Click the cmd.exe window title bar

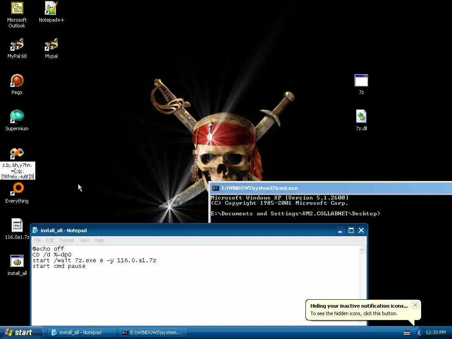click(x=331, y=188)
